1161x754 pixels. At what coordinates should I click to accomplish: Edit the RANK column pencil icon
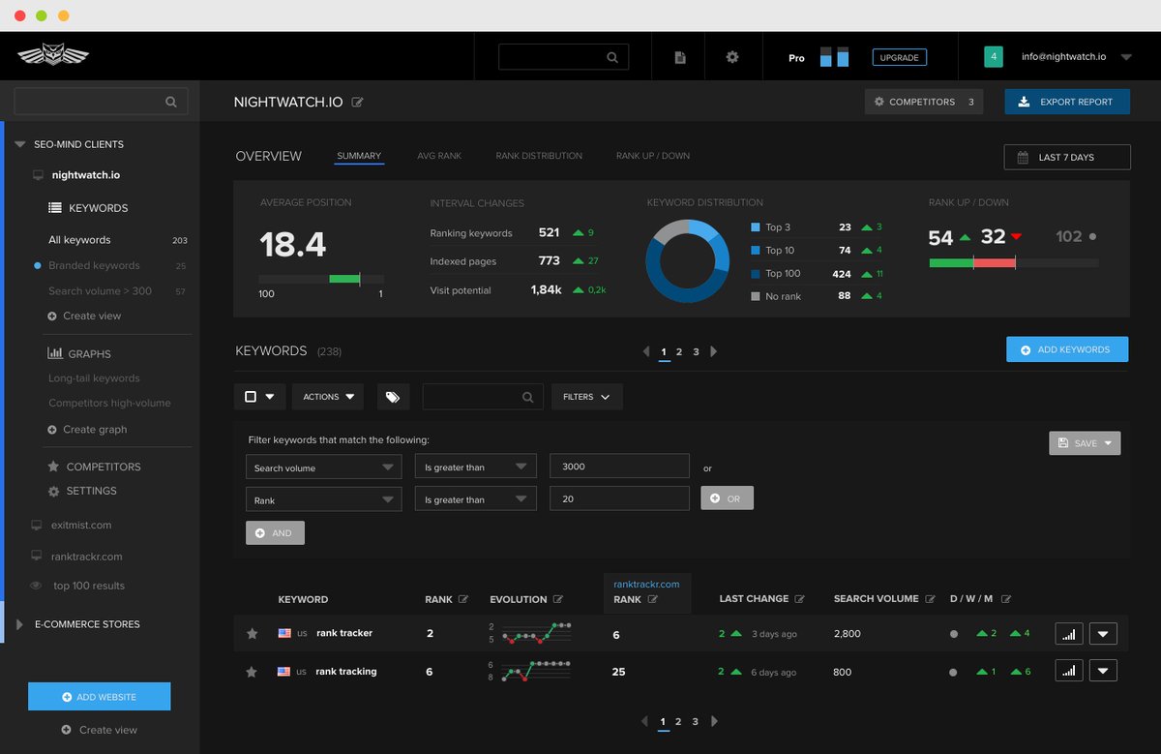click(x=463, y=599)
